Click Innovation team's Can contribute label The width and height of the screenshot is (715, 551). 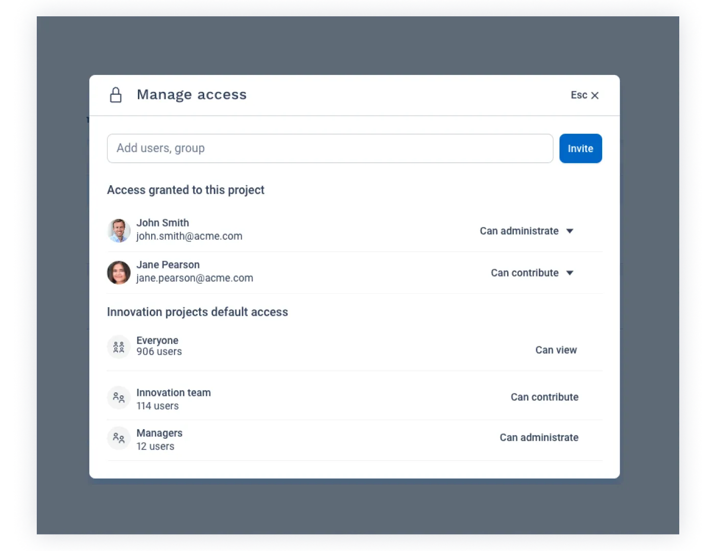[x=544, y=397]
